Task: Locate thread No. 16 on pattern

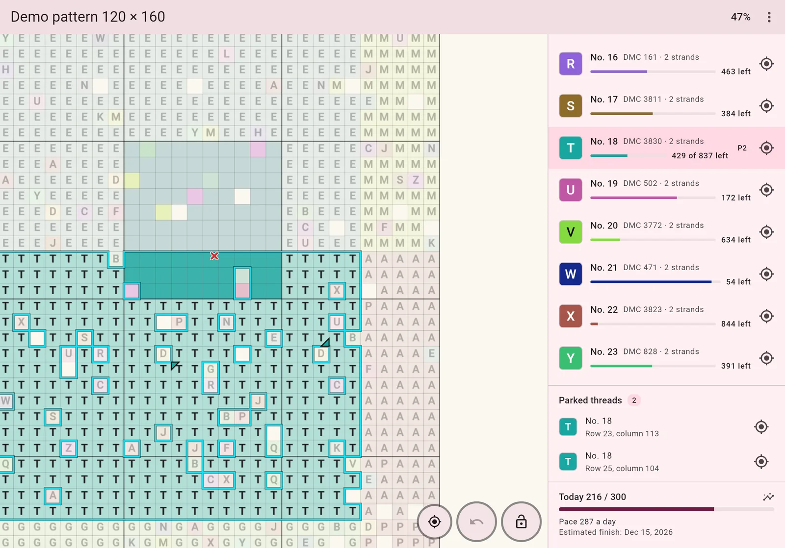Action: tap(766, 64)
